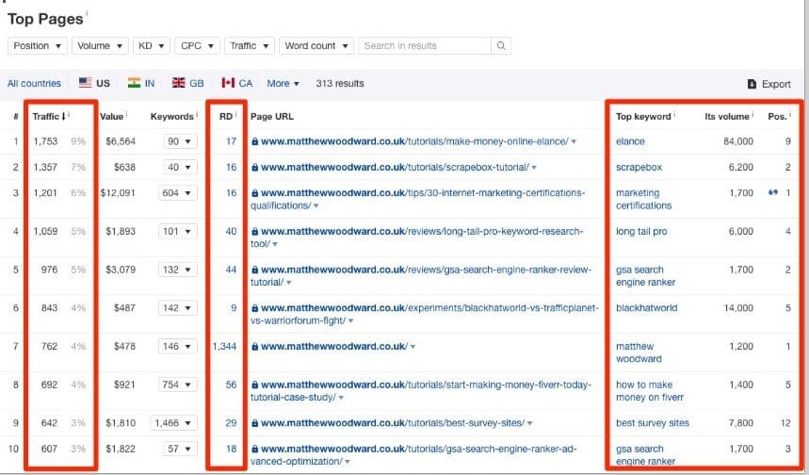The height and width of the screenshot is (475, 809).
Task: Click info icon next to Its volume header
Action: click(752, 114)
